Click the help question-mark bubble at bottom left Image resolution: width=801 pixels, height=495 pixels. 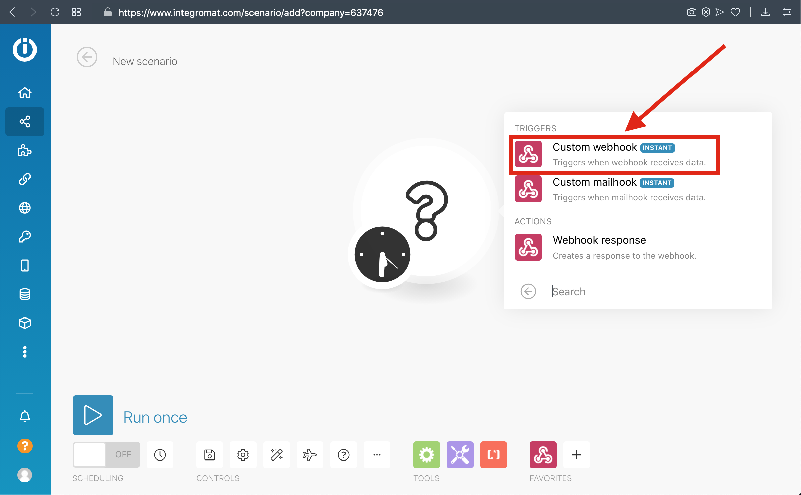click(x=25, y=446)
